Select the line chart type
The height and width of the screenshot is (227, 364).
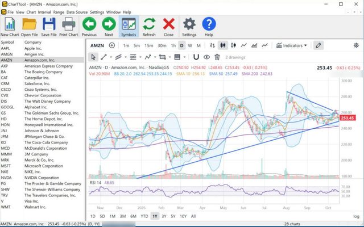244,45
